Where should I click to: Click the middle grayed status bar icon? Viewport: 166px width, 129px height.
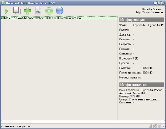(155, 126)
